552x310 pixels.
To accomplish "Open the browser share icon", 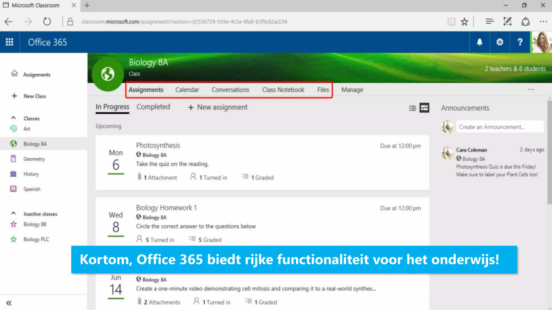I will pos(526,22).
